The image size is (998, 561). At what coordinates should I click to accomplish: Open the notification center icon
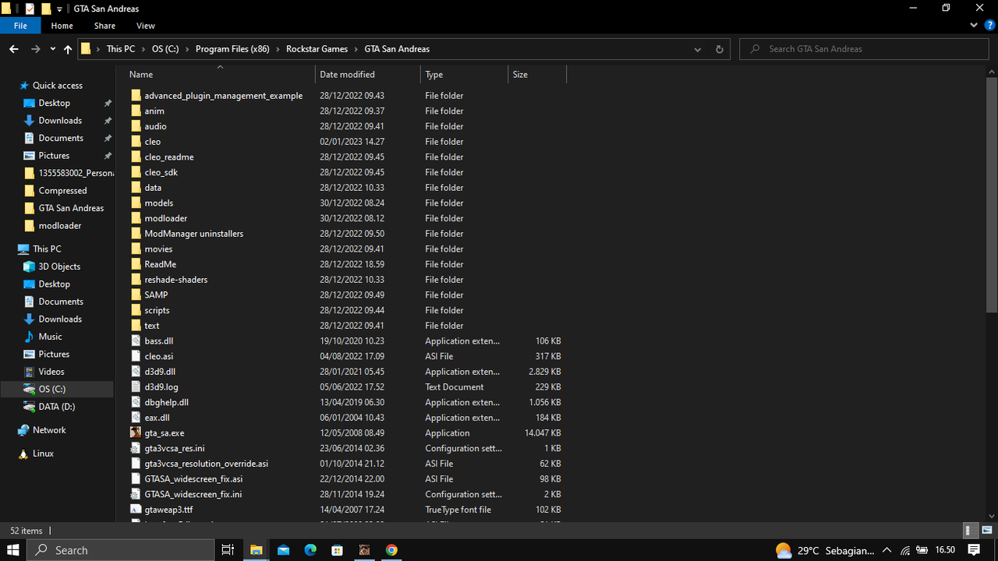(x=974, y=550)
